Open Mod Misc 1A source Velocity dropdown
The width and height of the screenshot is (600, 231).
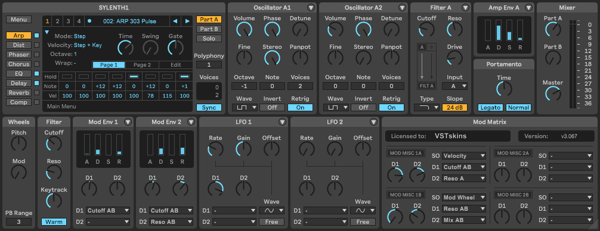click(x=464, y=156)
